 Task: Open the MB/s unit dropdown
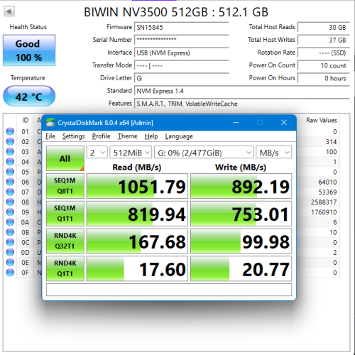coord(274,153)
